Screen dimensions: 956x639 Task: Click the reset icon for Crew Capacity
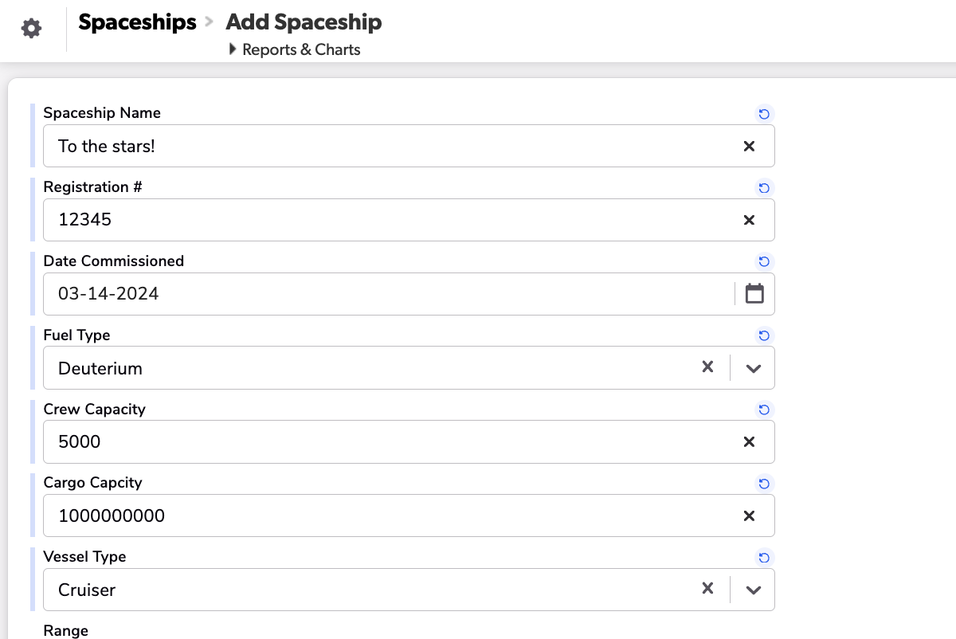[764, 410]
